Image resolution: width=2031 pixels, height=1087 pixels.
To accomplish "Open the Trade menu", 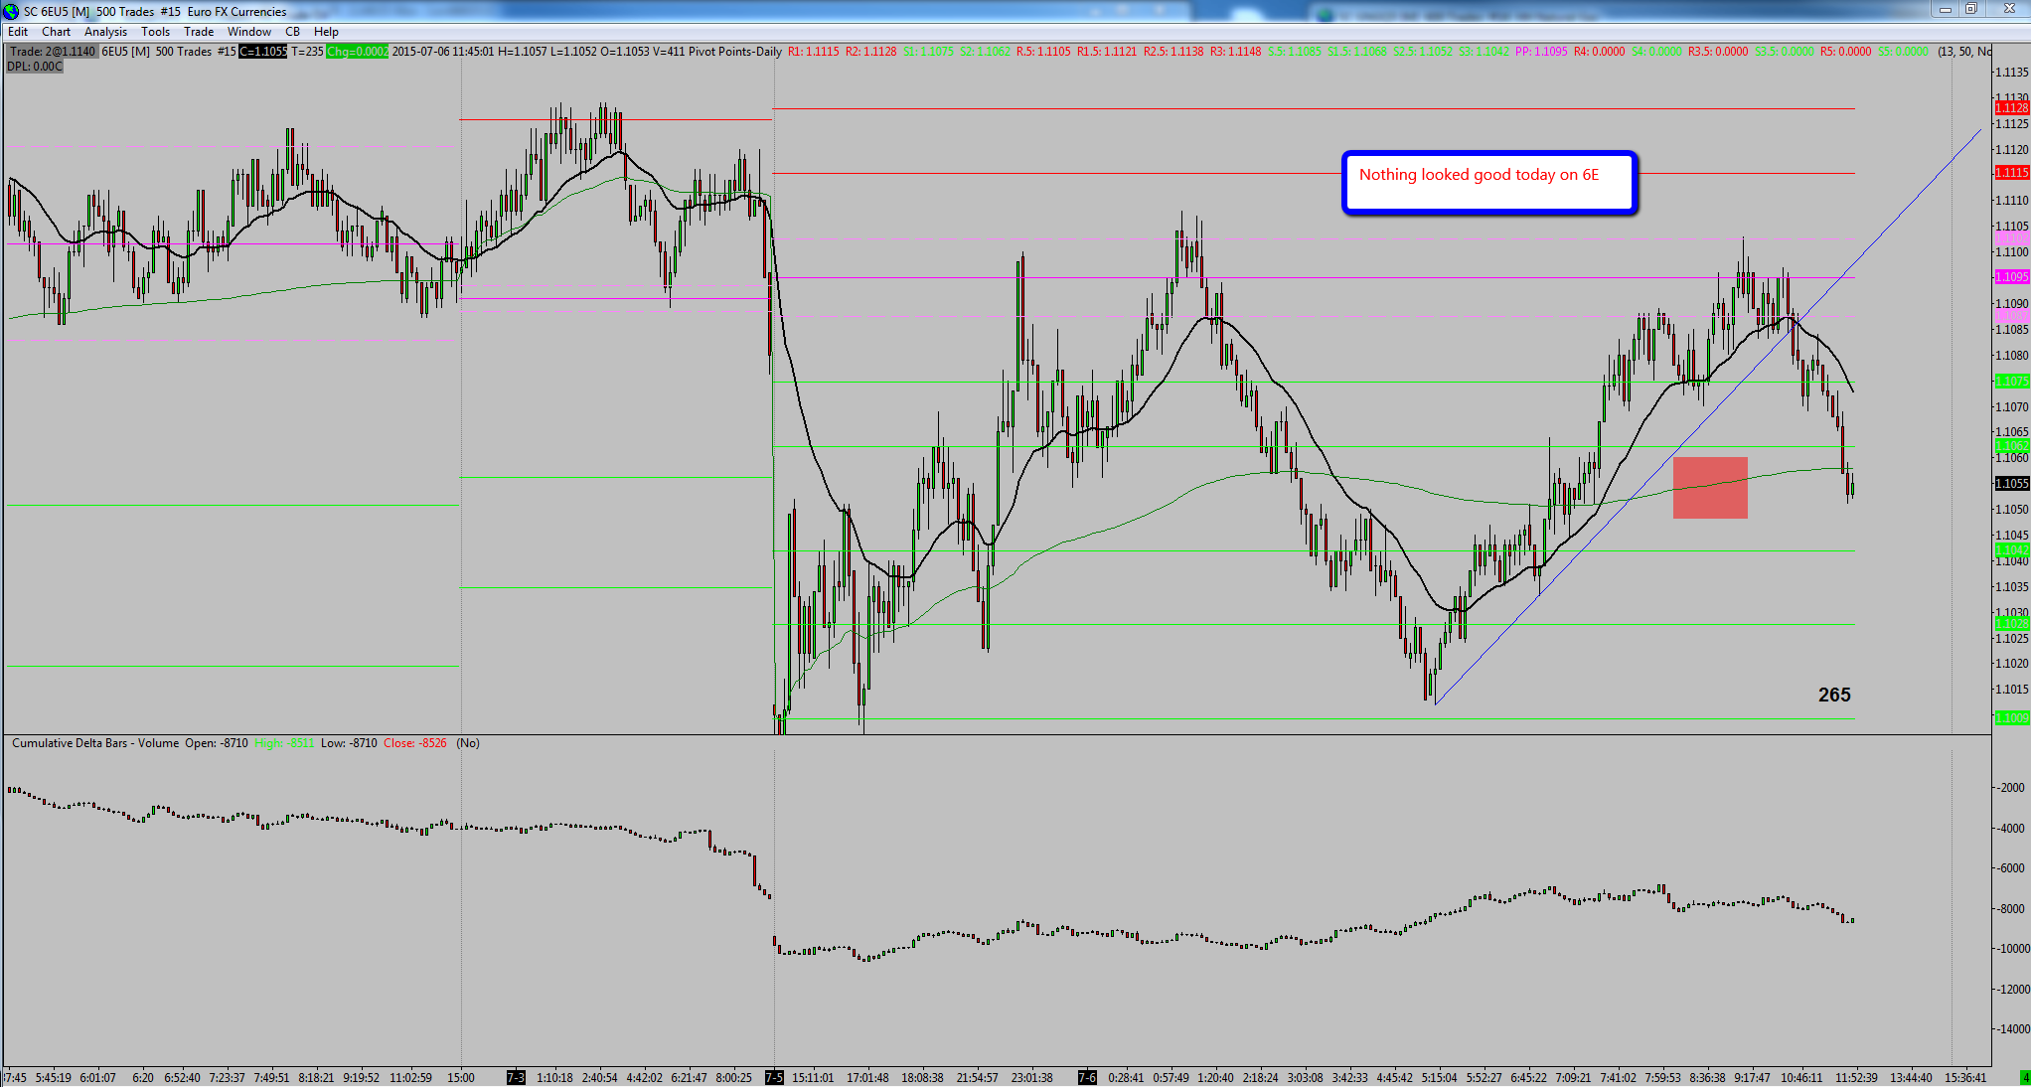I will click(199, 32).
